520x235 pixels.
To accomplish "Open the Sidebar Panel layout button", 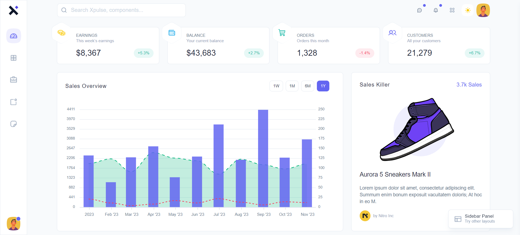I will pyautogui.click(x=480, y=219).
